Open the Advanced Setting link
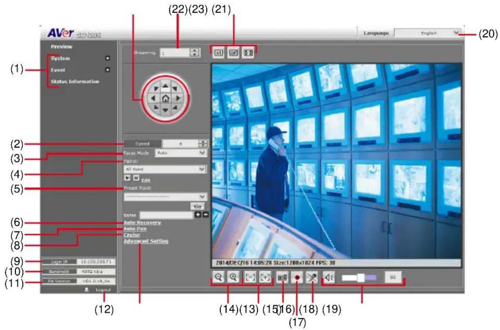The width and height of the screenshot is (500, 330). pos(146,241)
